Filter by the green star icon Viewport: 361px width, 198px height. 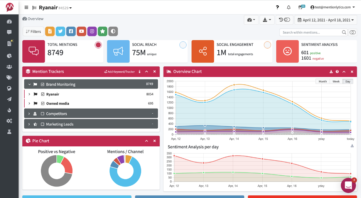[x=103, y=31]
